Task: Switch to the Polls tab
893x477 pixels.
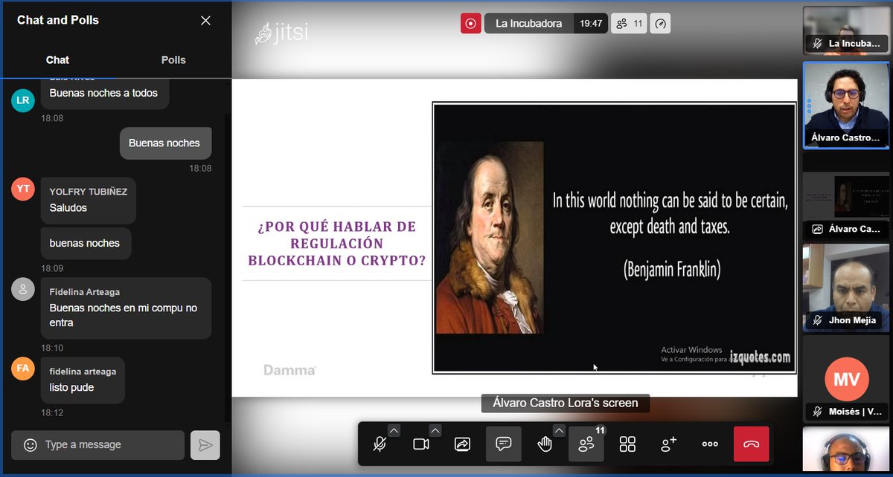Action: pos(173,60)
